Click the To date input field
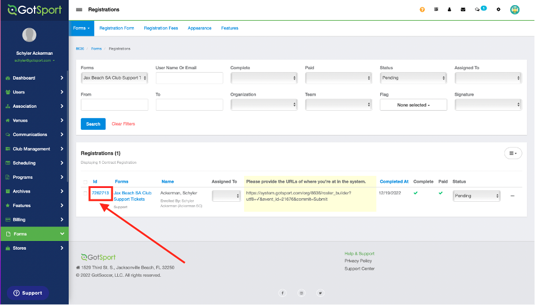The image size is (535, 305). pyautogui.click(x=189, y=104)
